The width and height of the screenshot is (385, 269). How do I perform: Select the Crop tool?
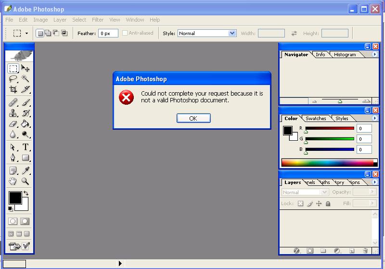[13, 89]
